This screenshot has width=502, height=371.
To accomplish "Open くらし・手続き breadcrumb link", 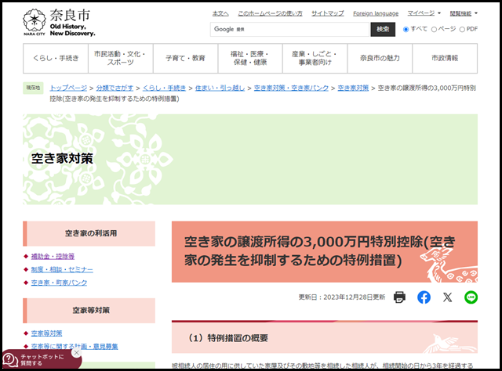I will 164,88.
